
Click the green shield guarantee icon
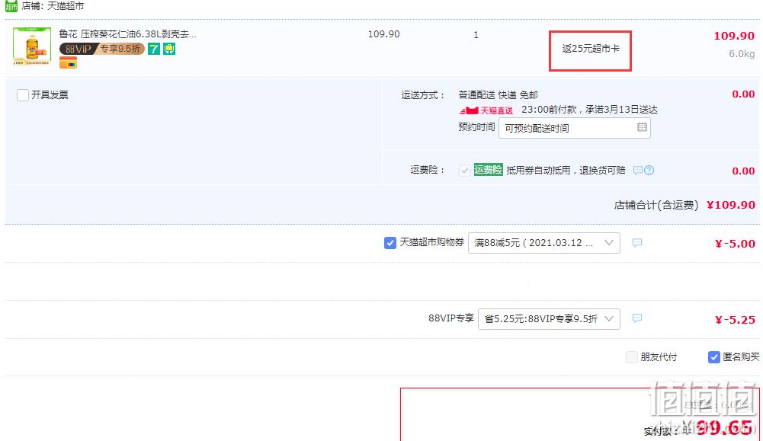point(169,49)
